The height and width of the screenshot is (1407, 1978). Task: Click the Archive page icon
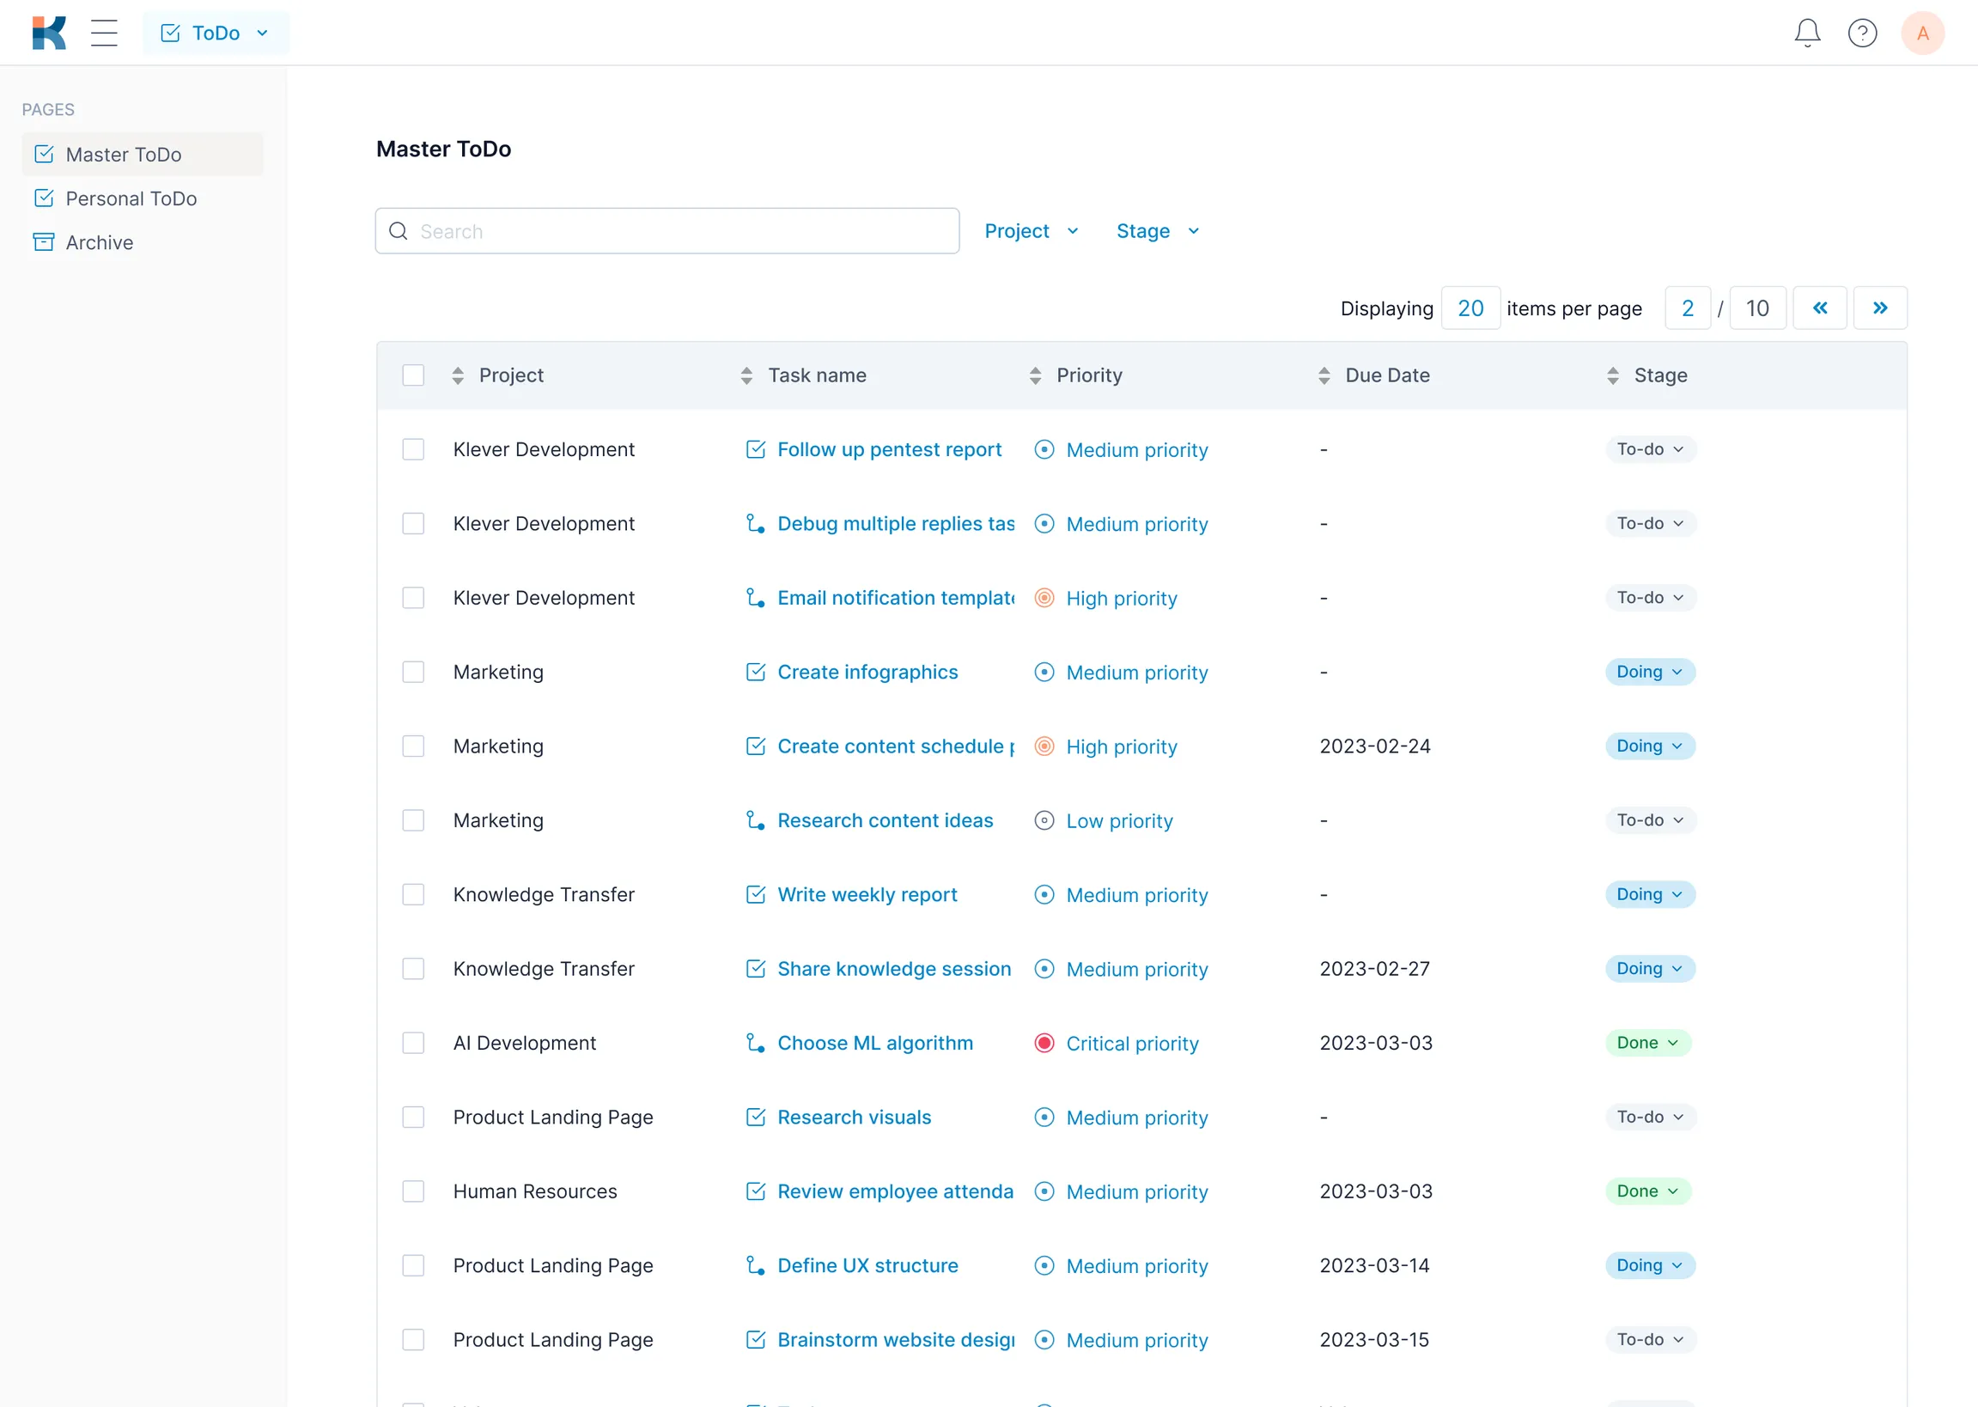tap(44, 241)
